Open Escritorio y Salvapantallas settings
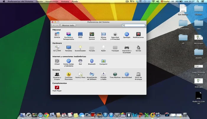The image size is (207, 119). click(x=69, y=34)
